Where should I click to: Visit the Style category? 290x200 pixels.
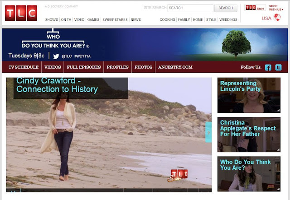tap(211, 19)
